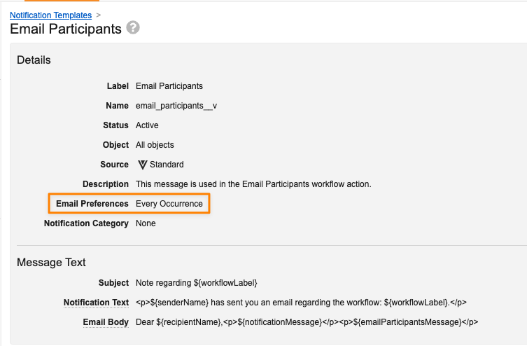Click the Notification Templates breadcrumb link
527x346 pixels.
coord(50,15)
